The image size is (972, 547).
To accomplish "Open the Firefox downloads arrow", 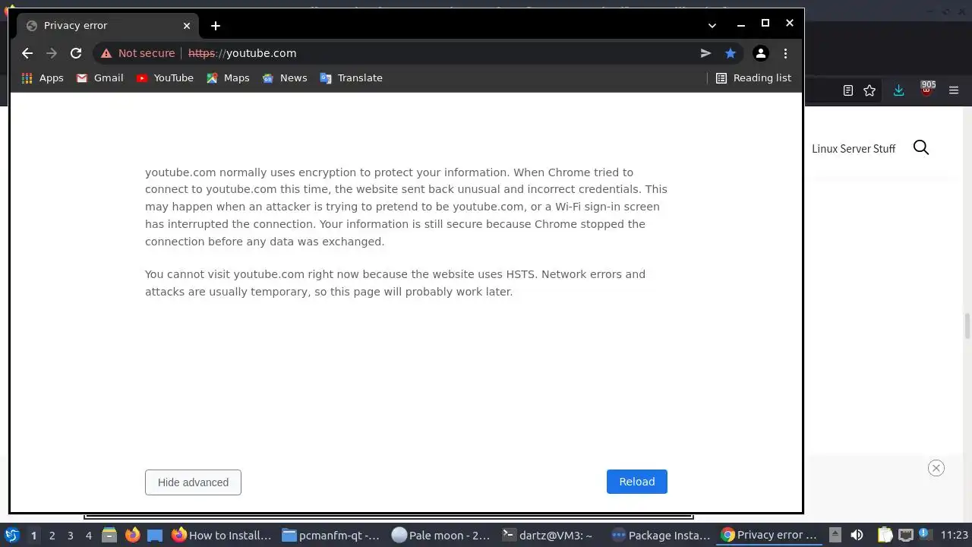I will pyautogui.click(x=898, y=90).
